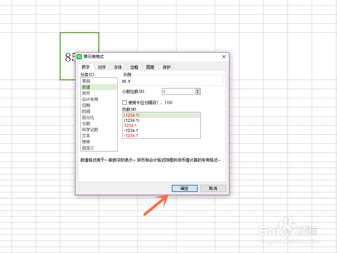This screenshot has height=253, width=337.
Task: Close the 单元格格式 dialog
Action: click(x=224, y=57)
